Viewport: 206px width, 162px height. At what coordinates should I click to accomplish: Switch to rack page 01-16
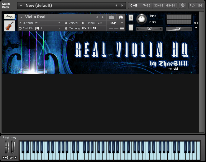(x=134, y=6)
